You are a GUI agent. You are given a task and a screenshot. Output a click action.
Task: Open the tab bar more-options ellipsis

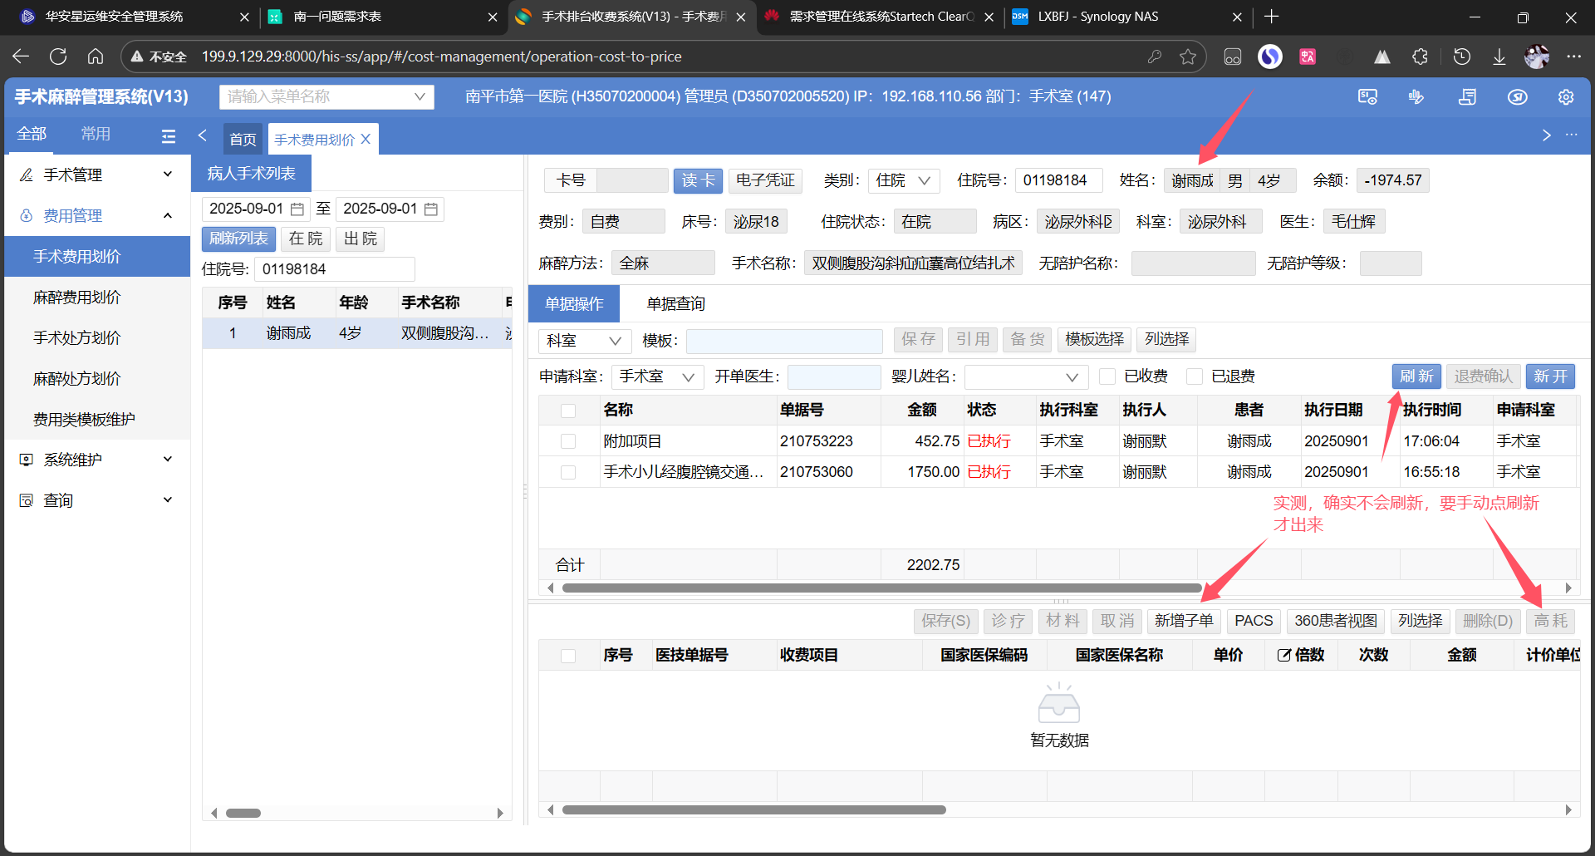(1571, 135)
